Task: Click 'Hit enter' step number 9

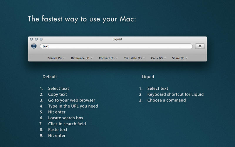Action: click(57, 136)
